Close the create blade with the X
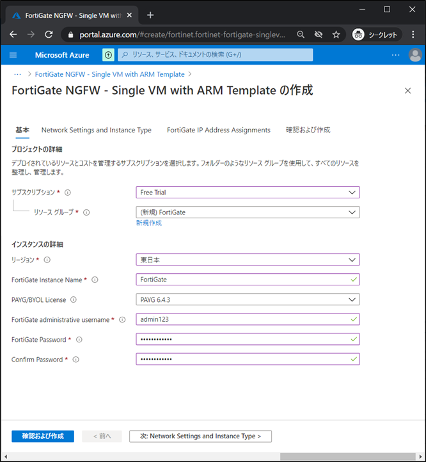The image size is (426, 462). click(x=407, y=91)
